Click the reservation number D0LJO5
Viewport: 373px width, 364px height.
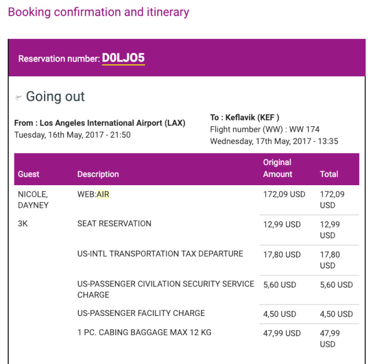coord(123,58)
